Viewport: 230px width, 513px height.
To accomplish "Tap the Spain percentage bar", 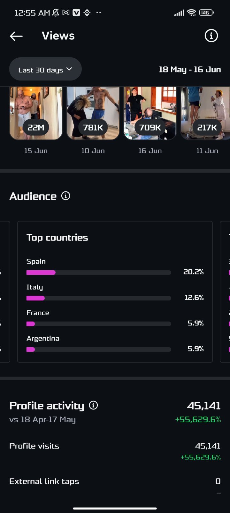I will 99,273.
